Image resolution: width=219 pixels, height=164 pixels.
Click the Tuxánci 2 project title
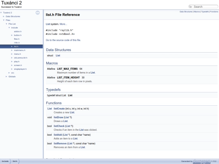coord(11,3)
